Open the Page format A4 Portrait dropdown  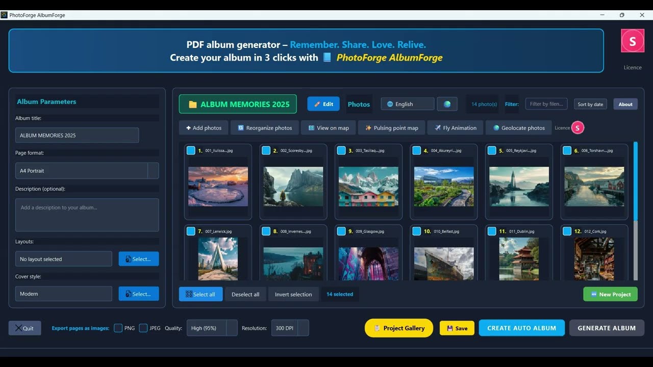87,171
